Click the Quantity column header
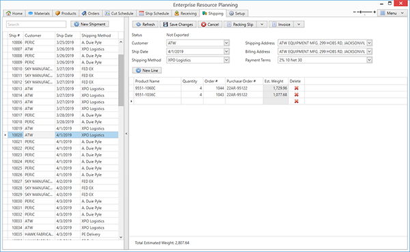This screenshot has width=410, height=252. pos(192,81)
